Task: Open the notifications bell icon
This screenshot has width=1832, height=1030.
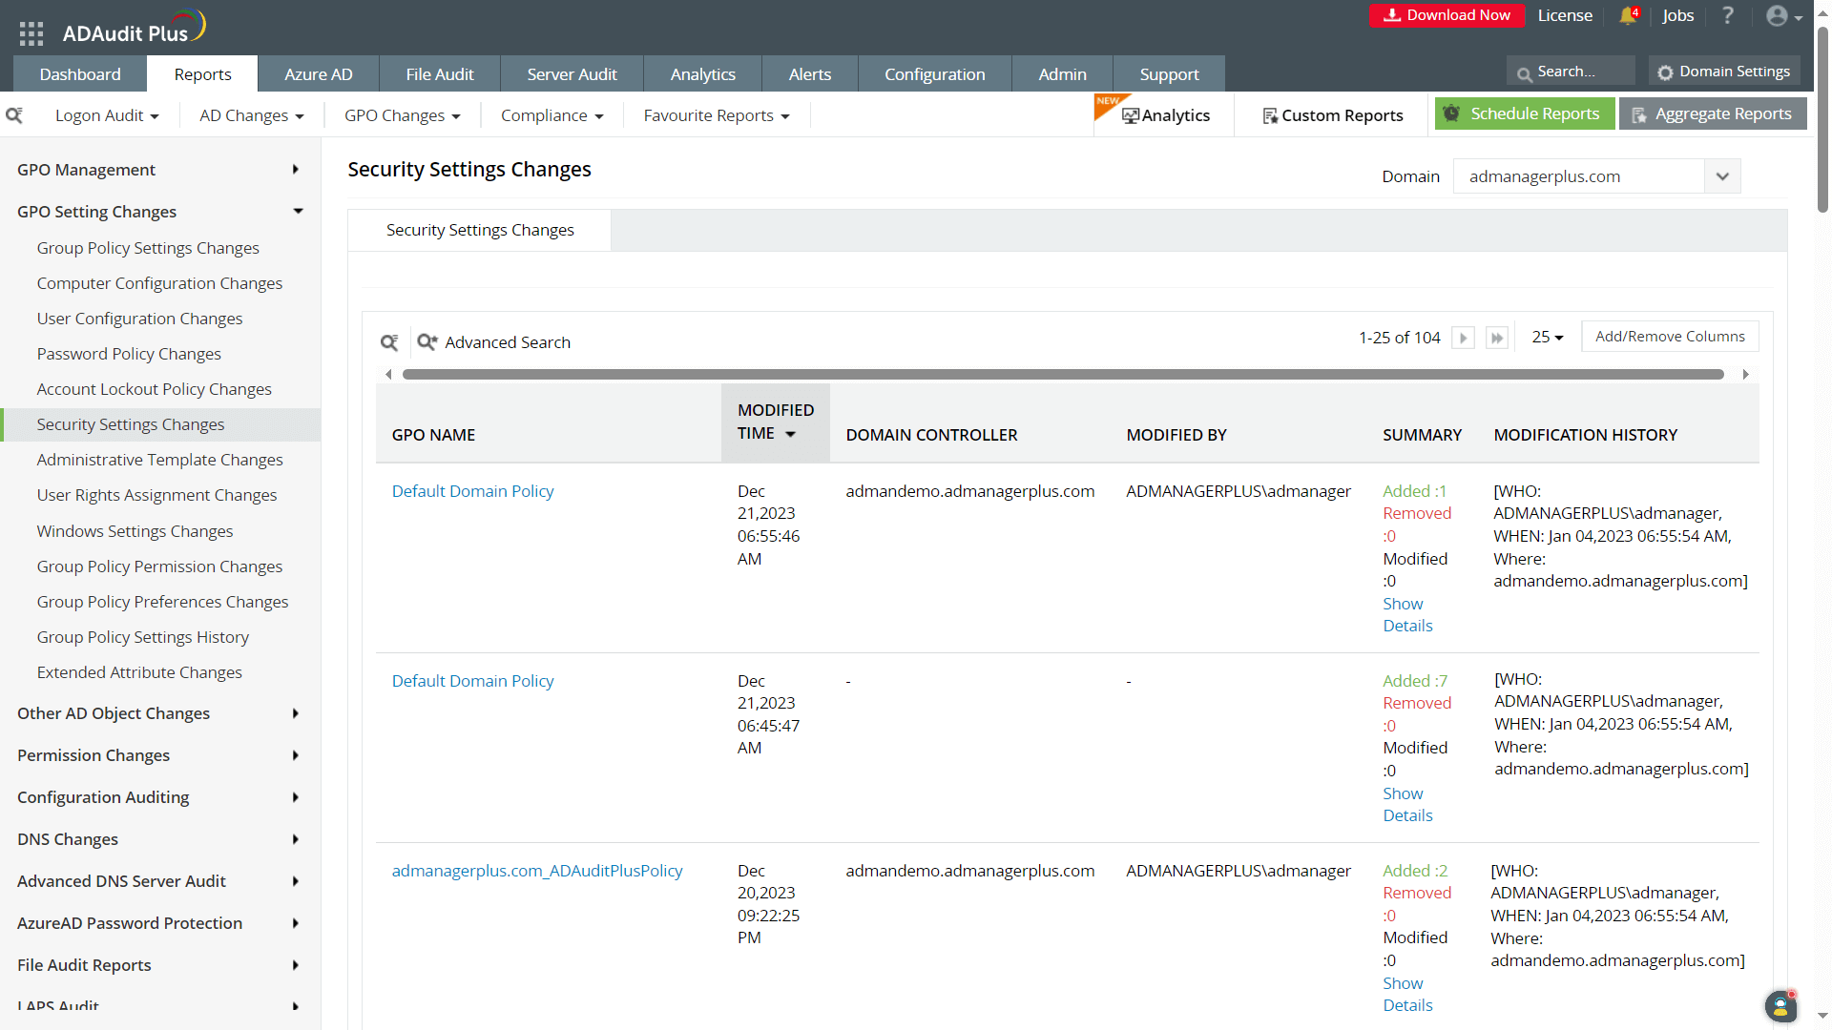Action: tap(1628, 16)
